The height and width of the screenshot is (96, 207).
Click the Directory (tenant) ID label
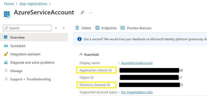[95, 85]
